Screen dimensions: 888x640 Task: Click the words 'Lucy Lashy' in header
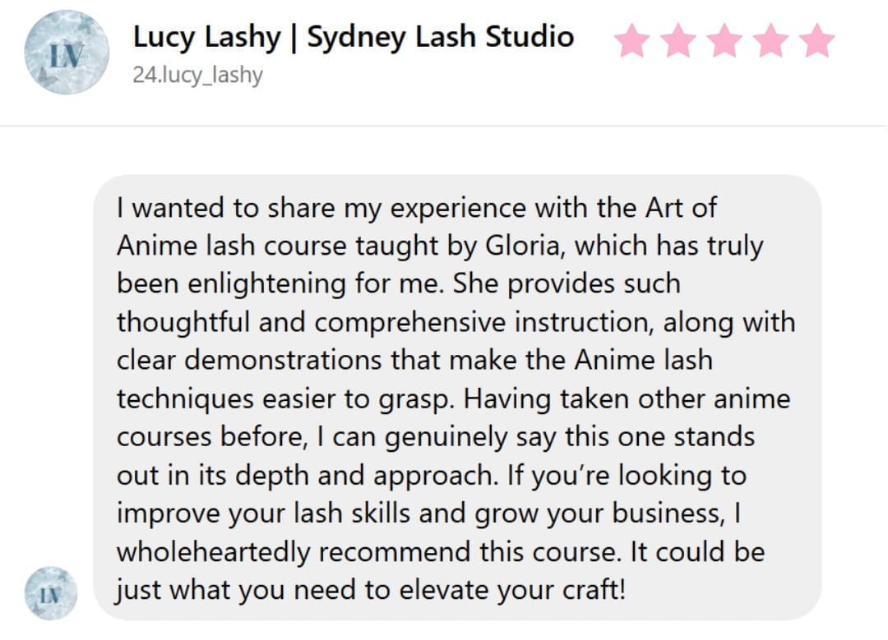click(x=206, y=37)
